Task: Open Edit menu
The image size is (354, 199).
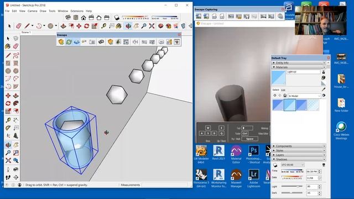Action: pos(14,11)
